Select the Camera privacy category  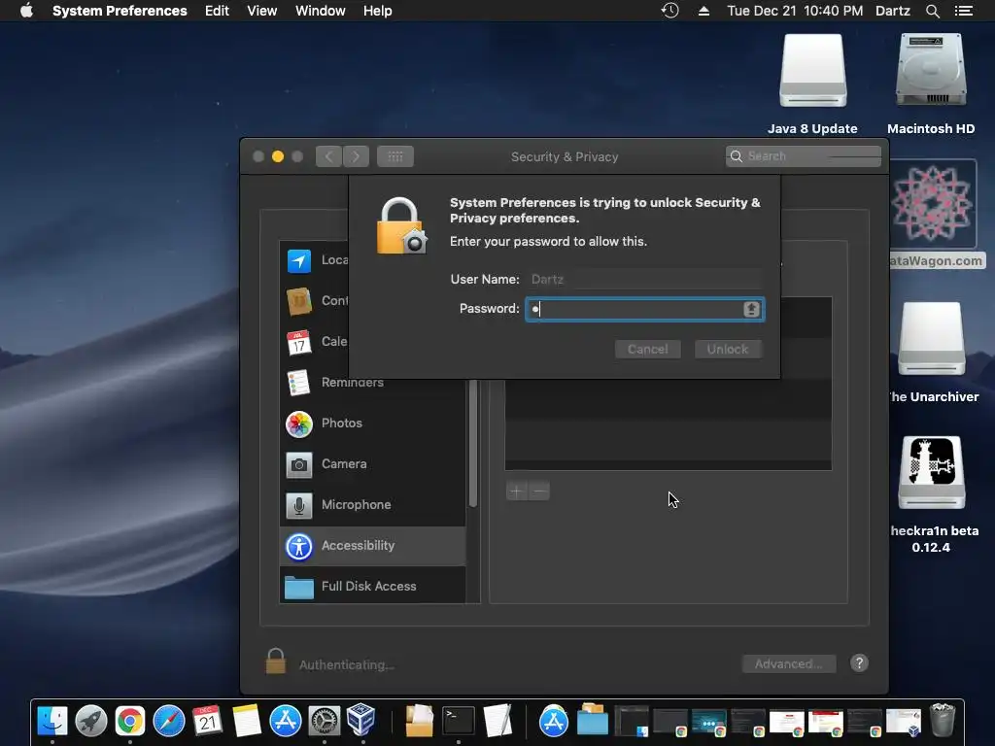tap(372, 463)
